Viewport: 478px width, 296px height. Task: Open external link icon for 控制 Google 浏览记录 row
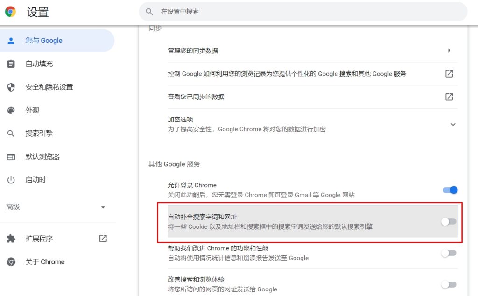(x=449, y=73)
